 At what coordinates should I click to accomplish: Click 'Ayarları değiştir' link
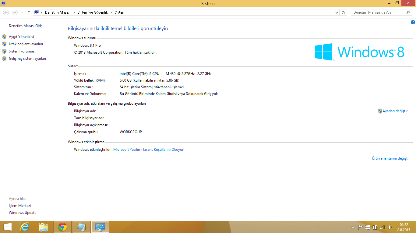point(395,111)
